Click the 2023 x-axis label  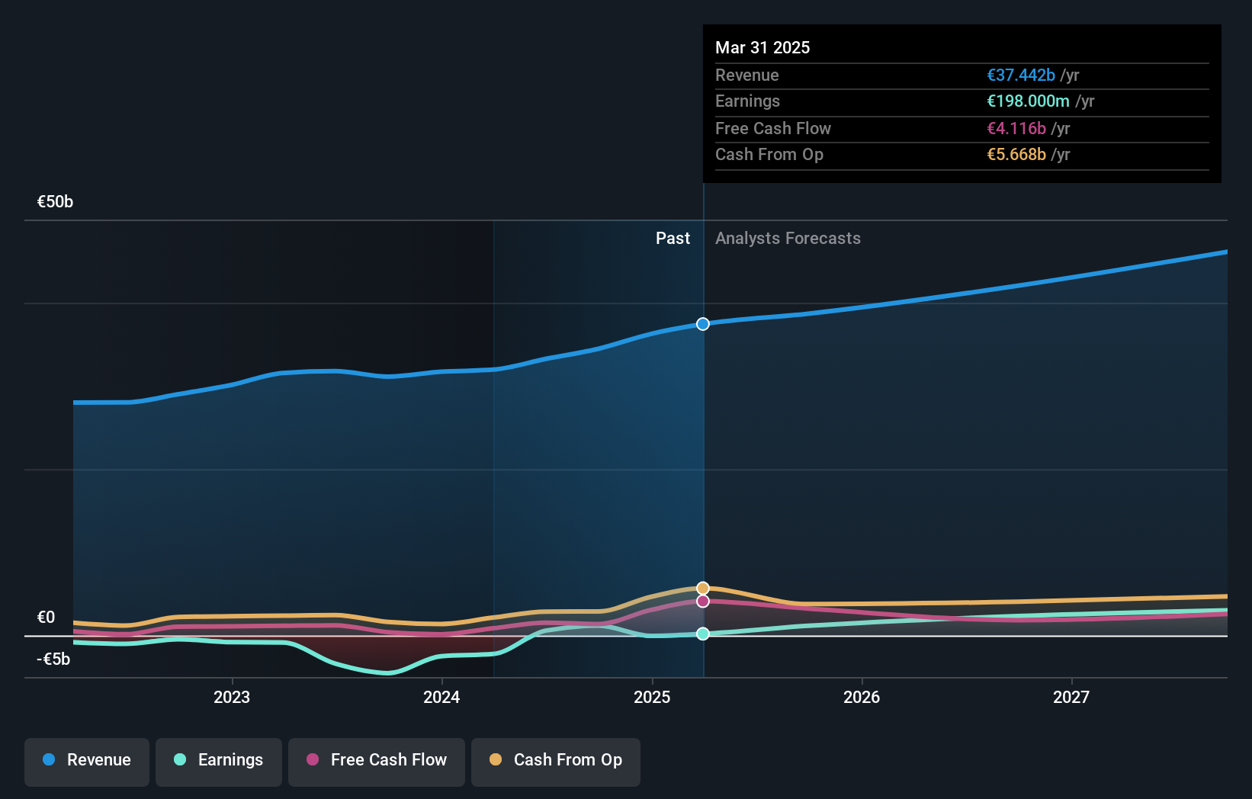pyautogui.click(x=232, y=697)
